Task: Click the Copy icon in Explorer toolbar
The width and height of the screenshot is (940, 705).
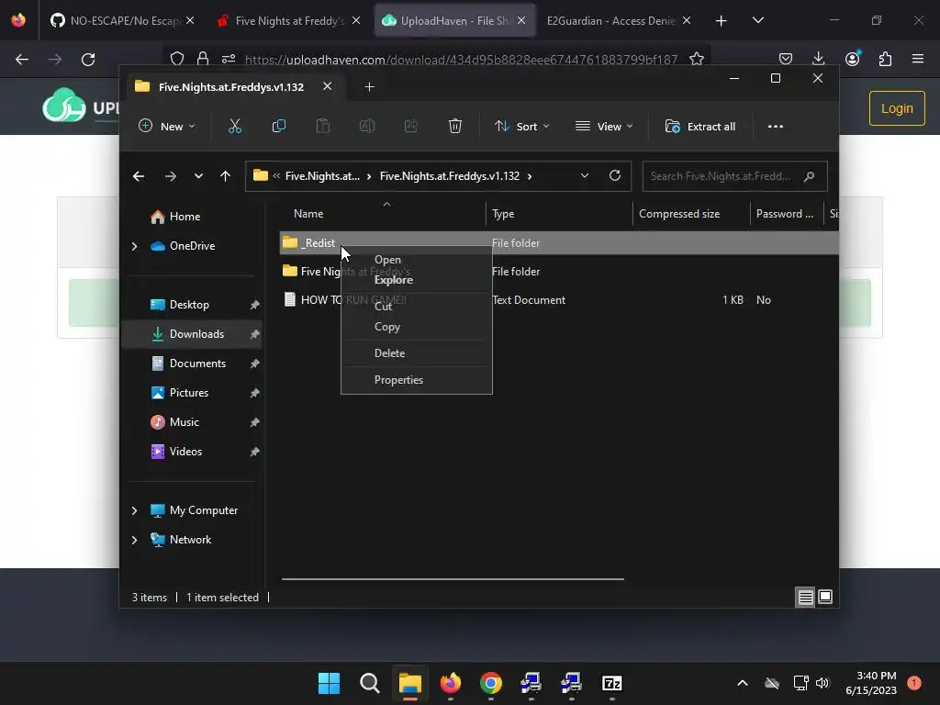Action: 279,127
